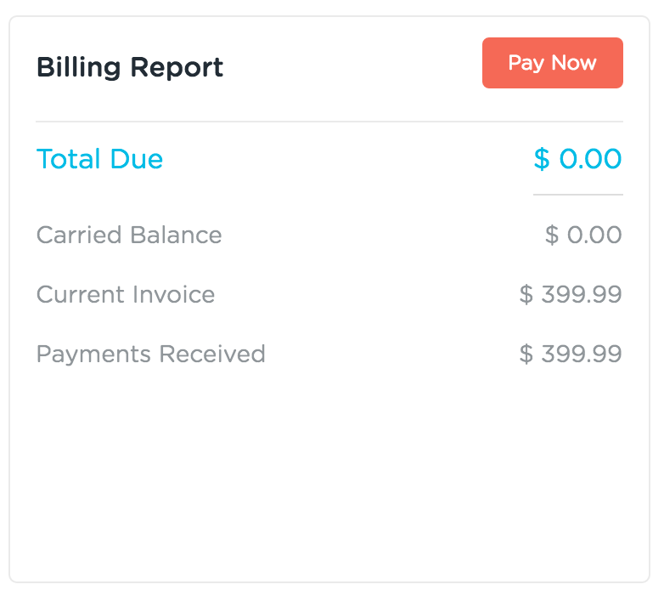664x607 pixels.
Task: Open the Total Due $ 0.00 amount
Action: [x=577, y=159]
